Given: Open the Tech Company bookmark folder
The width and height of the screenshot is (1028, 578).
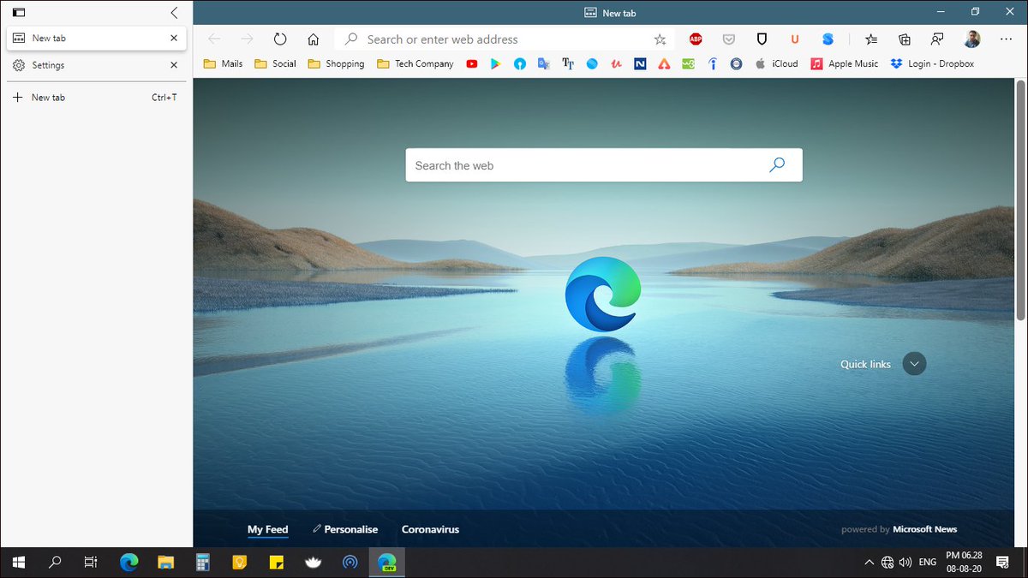Looking at the screenshot, I should point(415,63).
